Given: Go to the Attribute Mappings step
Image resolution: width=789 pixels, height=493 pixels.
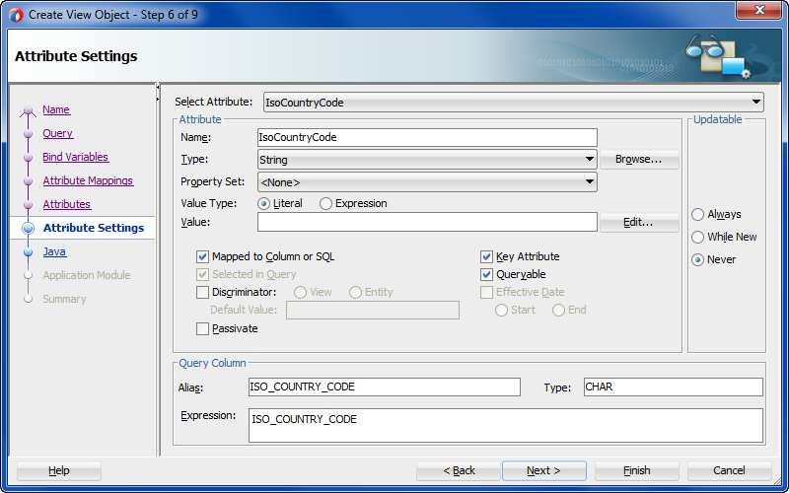Looking at the screenshot, I should tap(88, 180).
